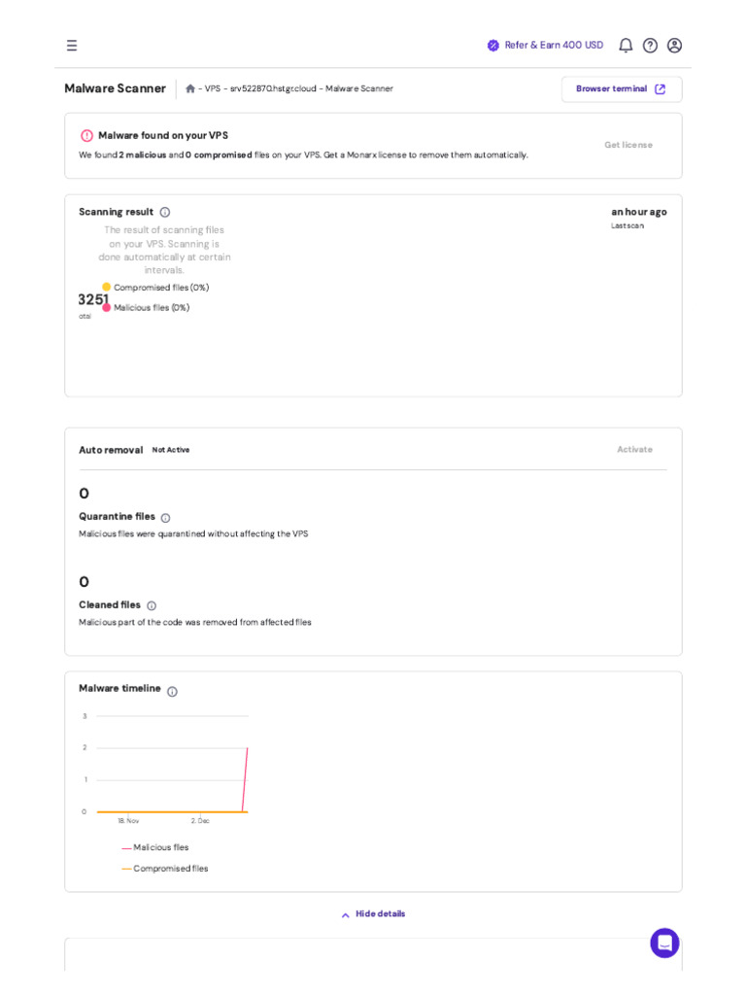746x995 pixels.
Task: Open the chat support bubble
Action: (x=664, y=943)
